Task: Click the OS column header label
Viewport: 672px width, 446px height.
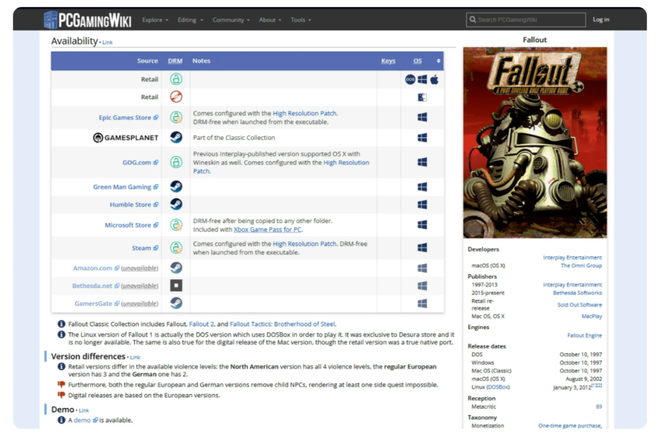Action: point(417,61)
